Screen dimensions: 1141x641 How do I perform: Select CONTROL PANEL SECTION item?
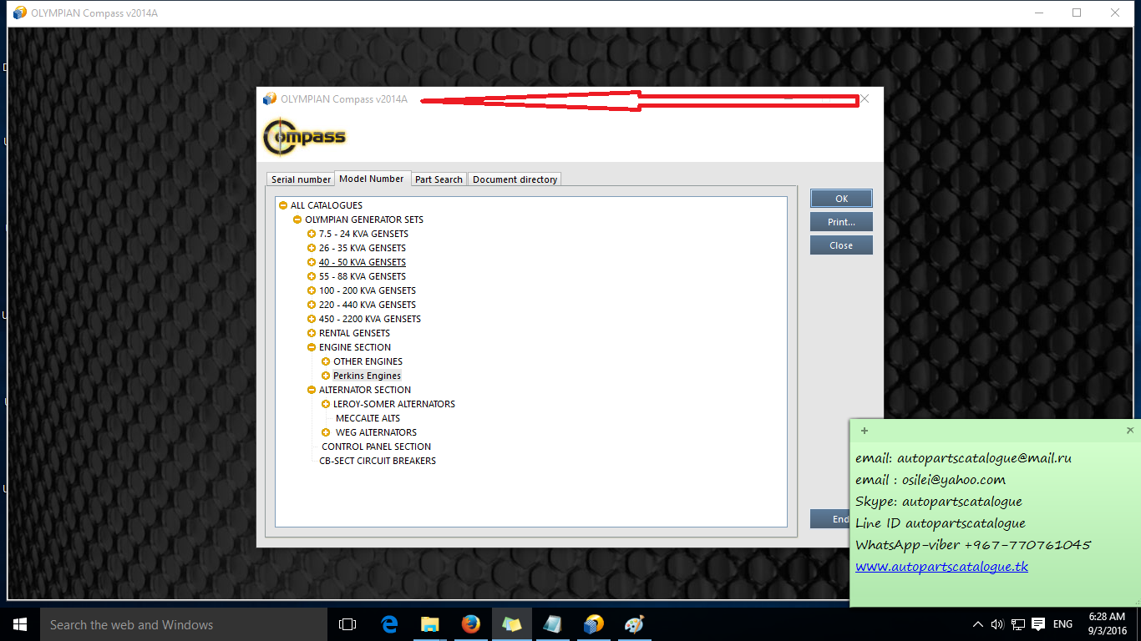coord(377,447)
